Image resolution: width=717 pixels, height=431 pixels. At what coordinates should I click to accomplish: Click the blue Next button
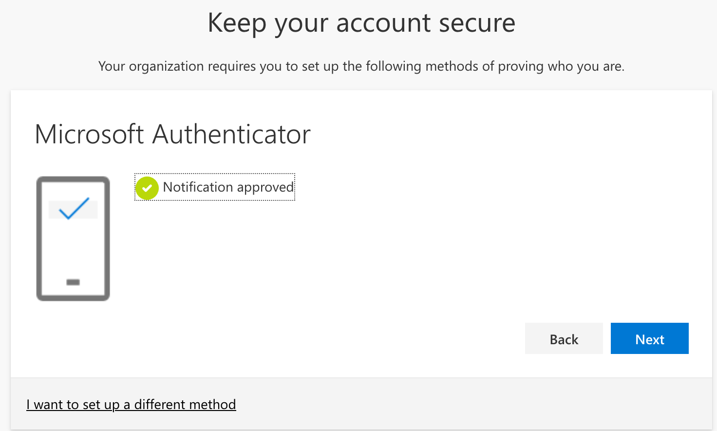coord(649,338)
